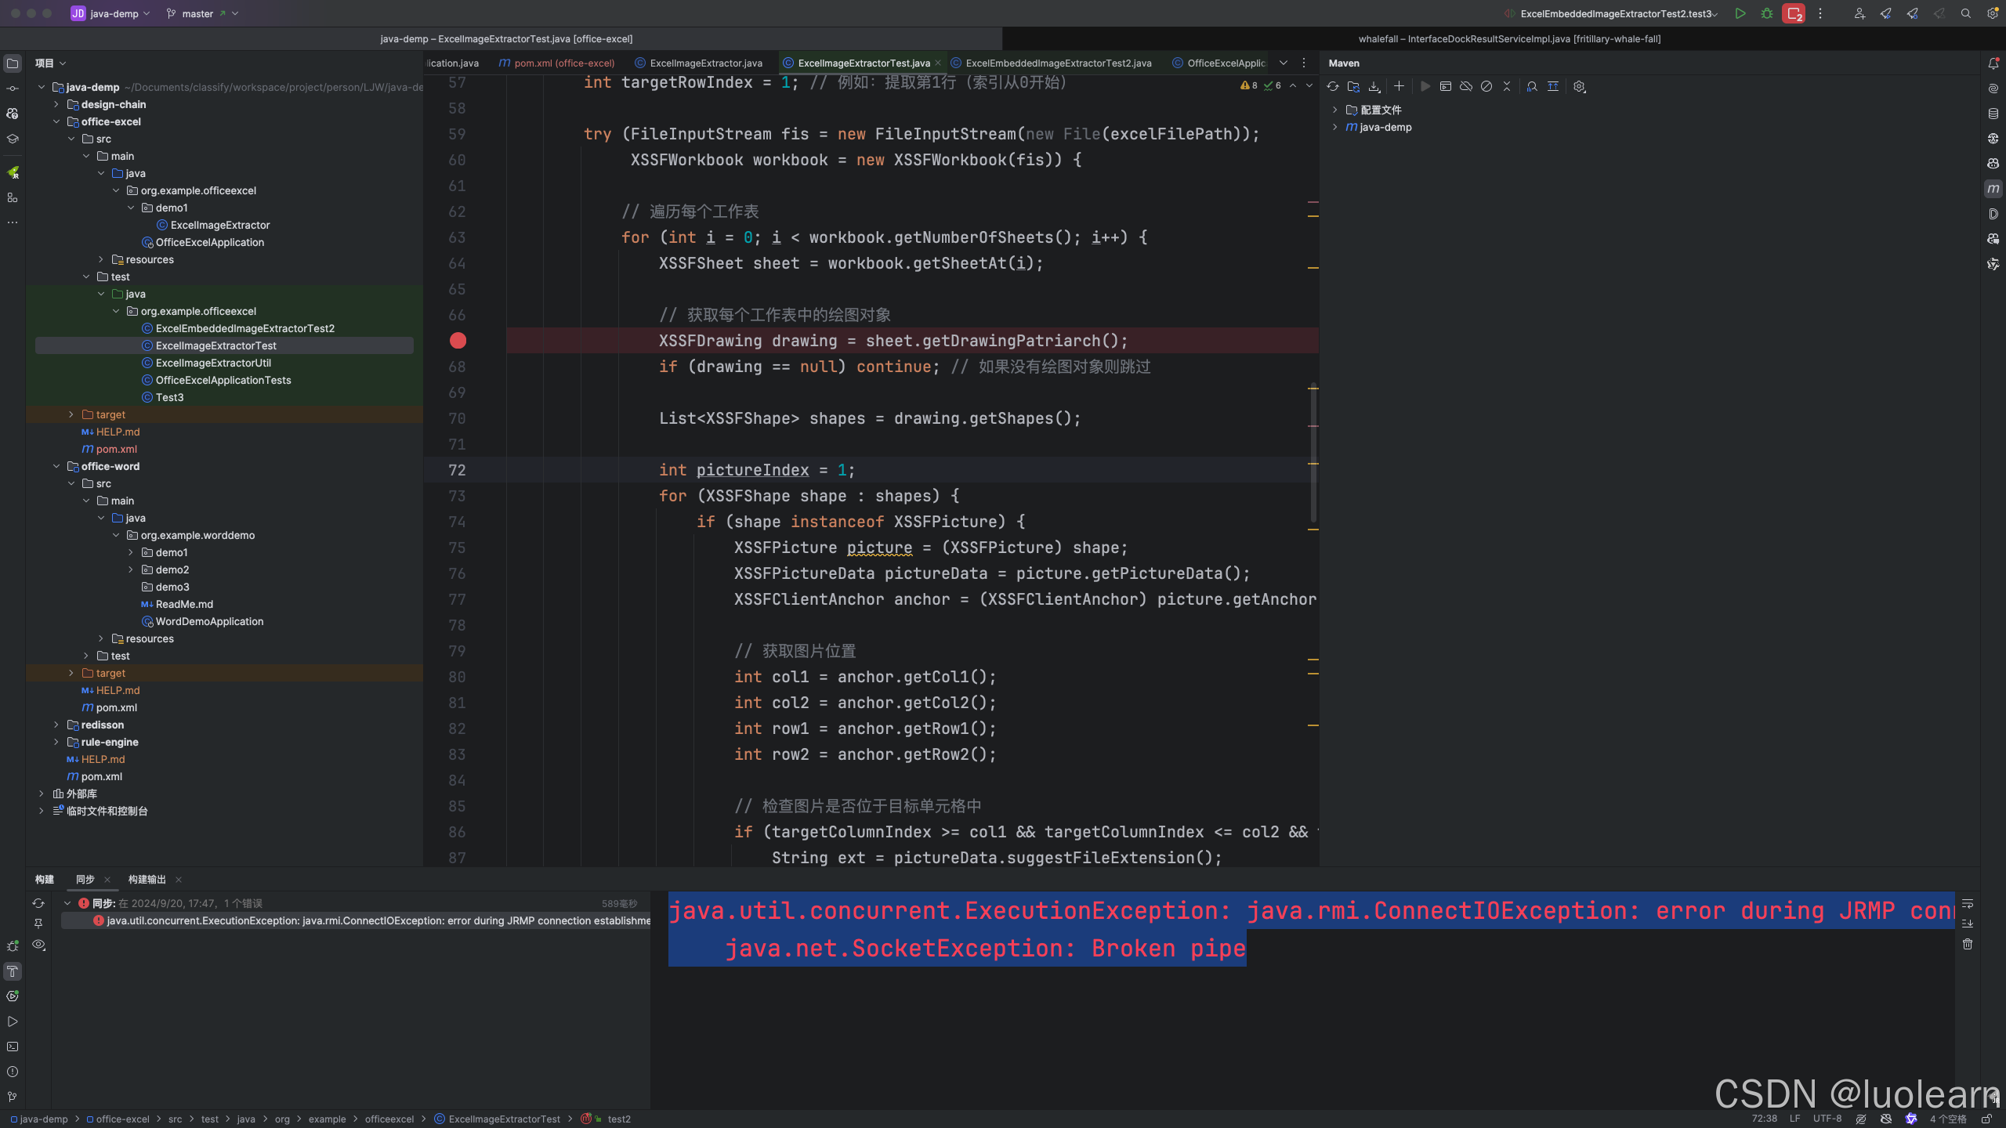This screenshot has width=2006, height=1128.
Task: Open ExcelImageExtractorUtil in project tree
Action: (x=213, y=363)
